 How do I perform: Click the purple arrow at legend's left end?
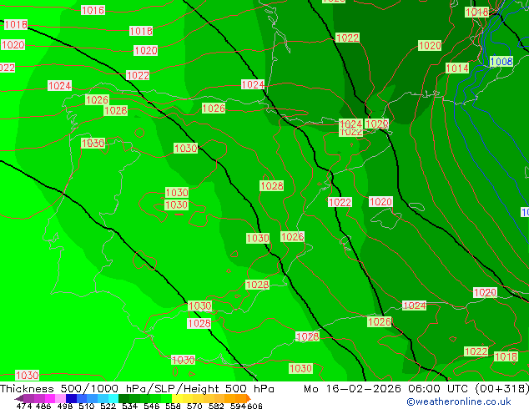(x=19, y=398)
